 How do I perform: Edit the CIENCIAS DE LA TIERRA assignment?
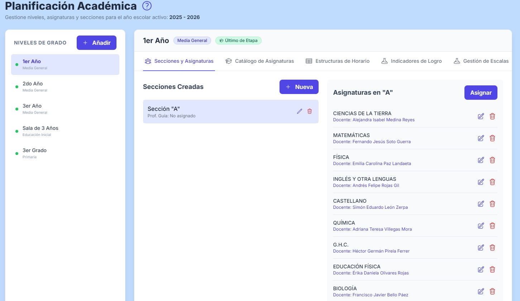tap(481, 116)
